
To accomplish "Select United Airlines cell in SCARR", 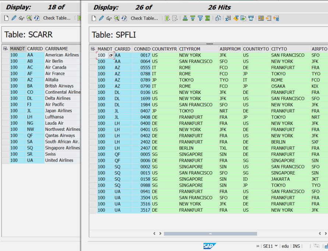I will pyautogui.click(x=62, y=160).
